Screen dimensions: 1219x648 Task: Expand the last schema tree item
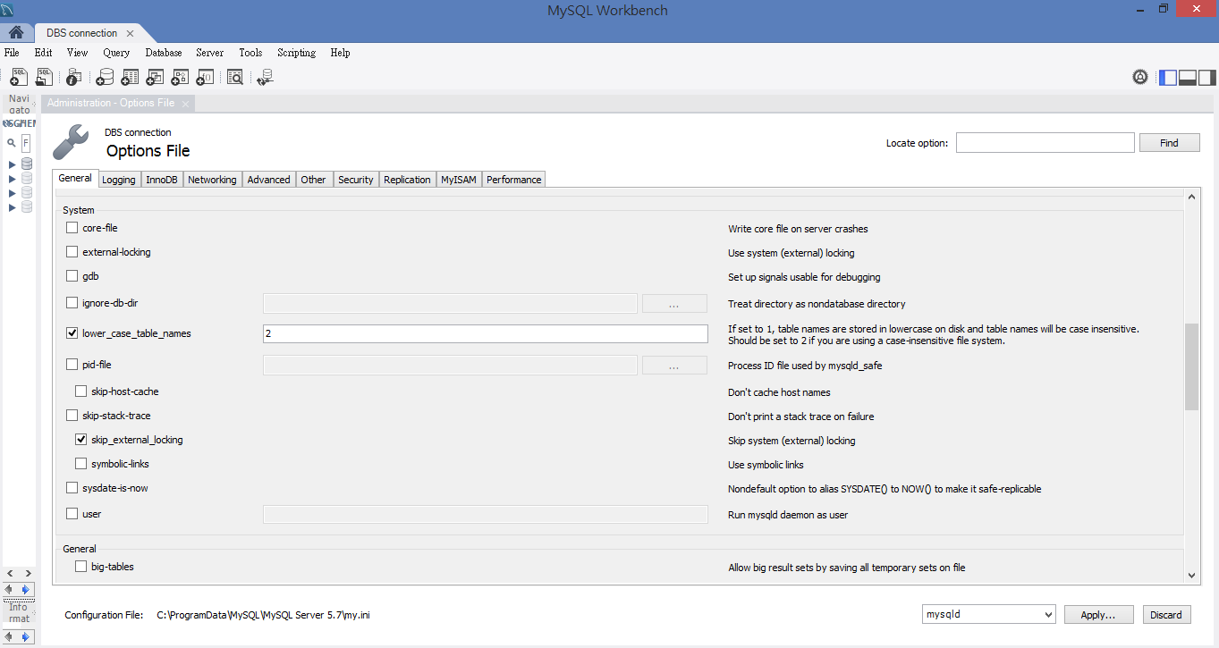[13, 207]
